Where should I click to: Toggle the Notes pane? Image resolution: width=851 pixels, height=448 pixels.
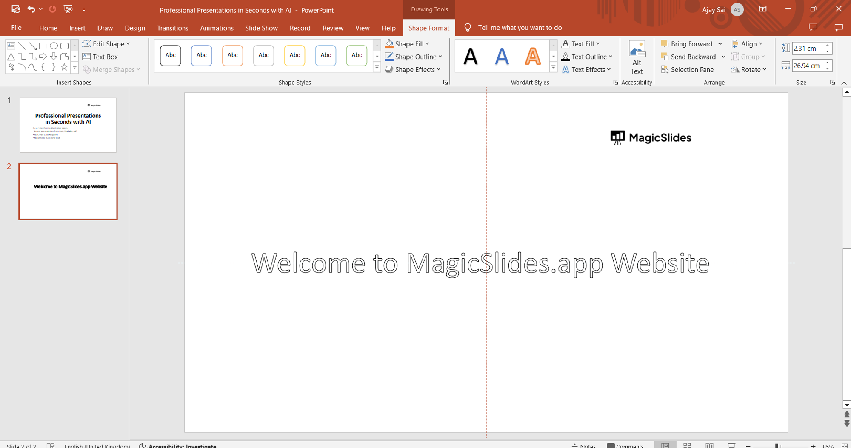tap(584, 445)
